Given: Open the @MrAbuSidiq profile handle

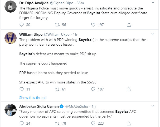Looking at the screenshot, I should coord(79,106).
